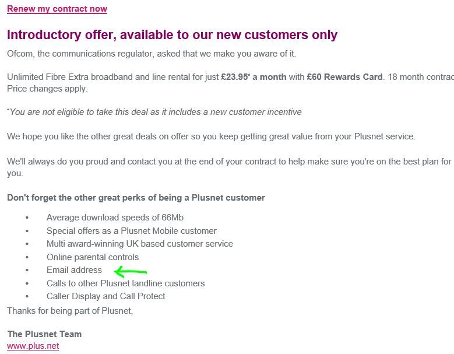Image resolution: width=454 pixels, height=354 pixels.
Task: Click the italic "You are not eligible" note
Action: pyautogui.click(x=155, y=111)
